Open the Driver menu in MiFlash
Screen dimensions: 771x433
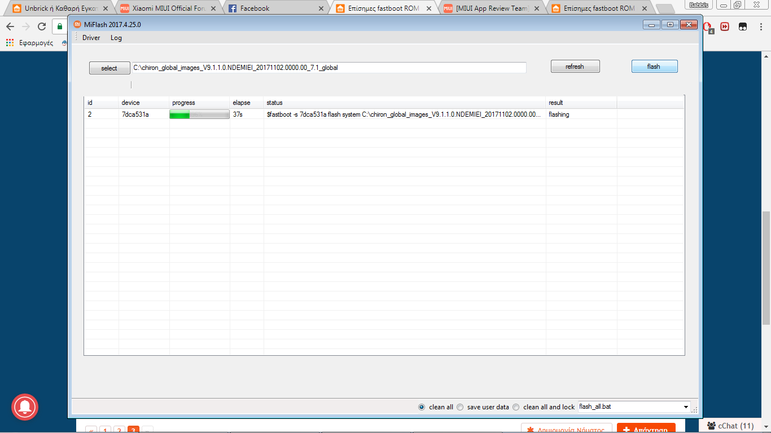click(x=91, y=38)
